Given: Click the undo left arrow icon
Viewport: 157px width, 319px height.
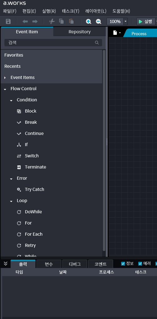Looking at the screenshot, I should pos(25,21).
